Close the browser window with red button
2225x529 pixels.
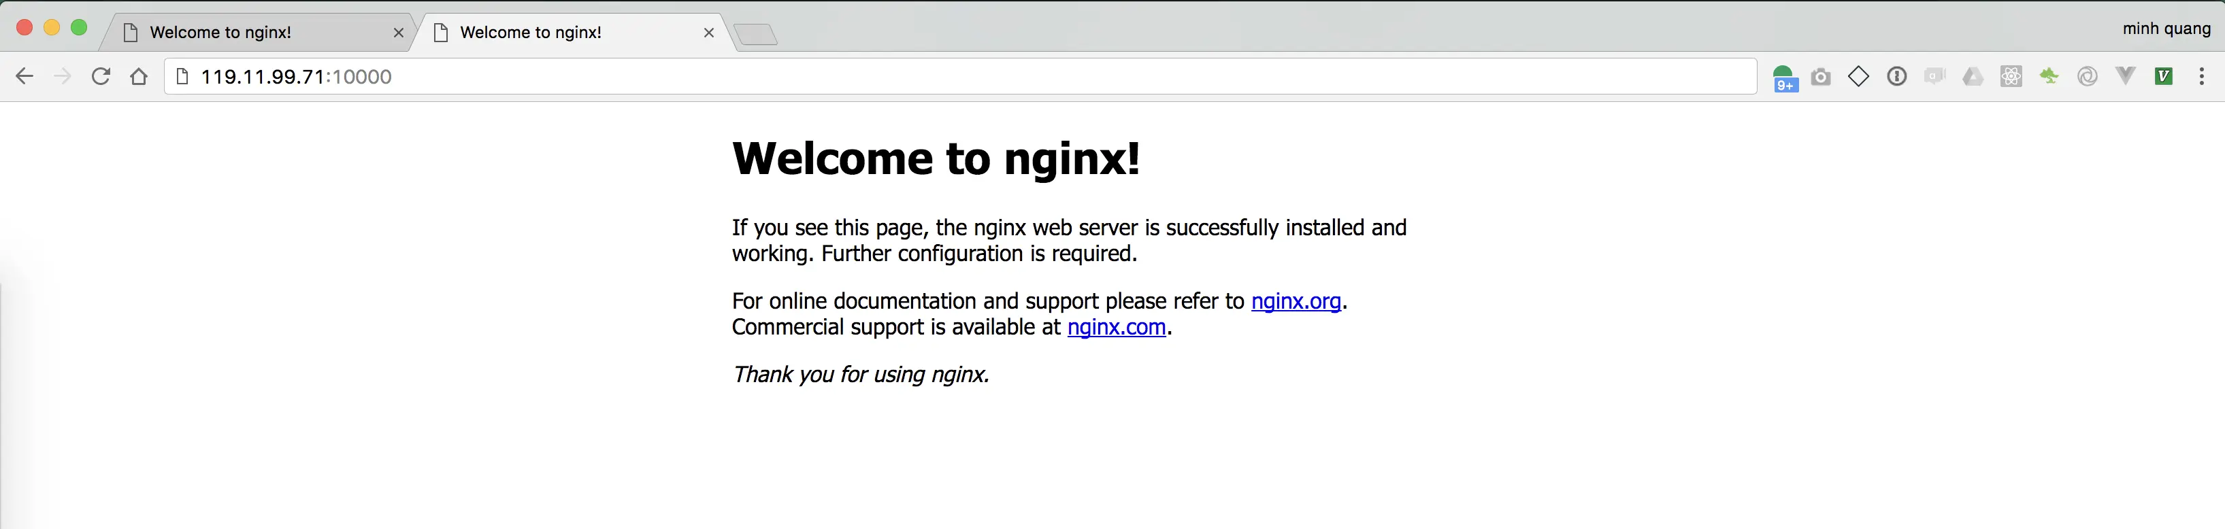click(25, 28)
